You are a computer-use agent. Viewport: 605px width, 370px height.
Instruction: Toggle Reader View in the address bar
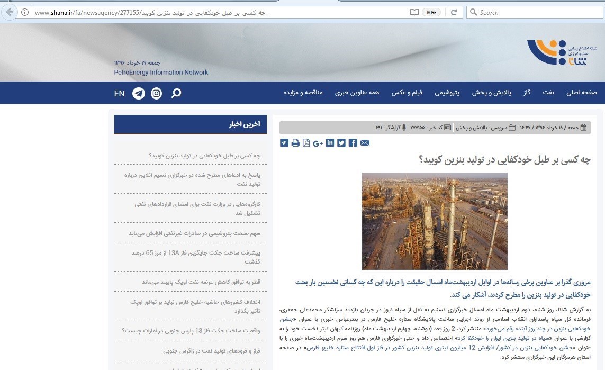414,12
